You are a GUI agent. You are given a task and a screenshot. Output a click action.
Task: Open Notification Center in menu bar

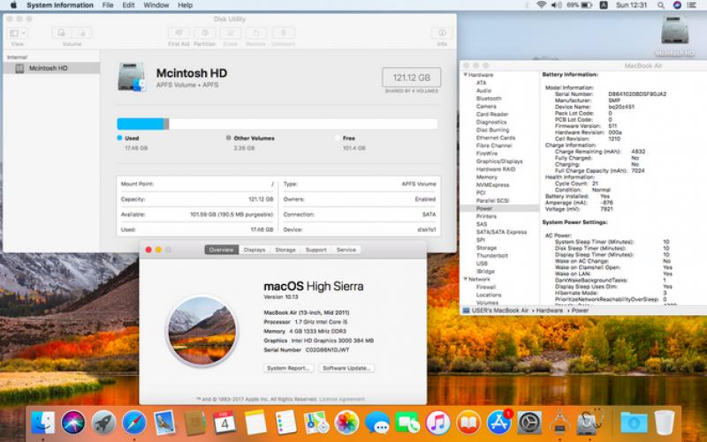click(x=692, y=5)
